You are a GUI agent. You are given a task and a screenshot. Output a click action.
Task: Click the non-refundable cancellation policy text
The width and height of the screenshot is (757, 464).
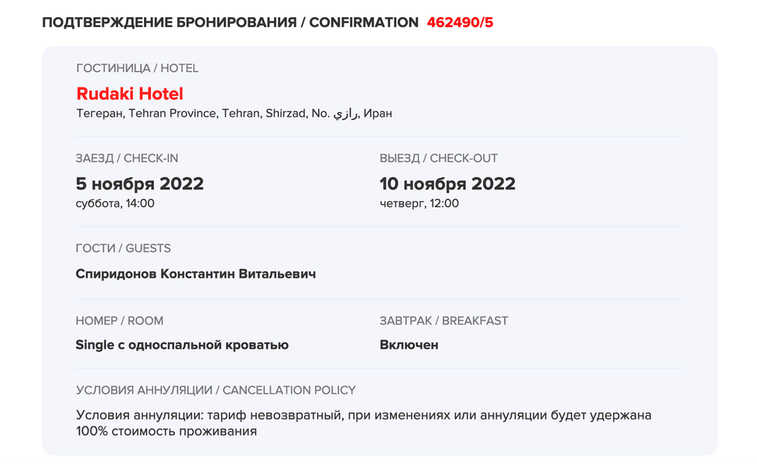364,423
